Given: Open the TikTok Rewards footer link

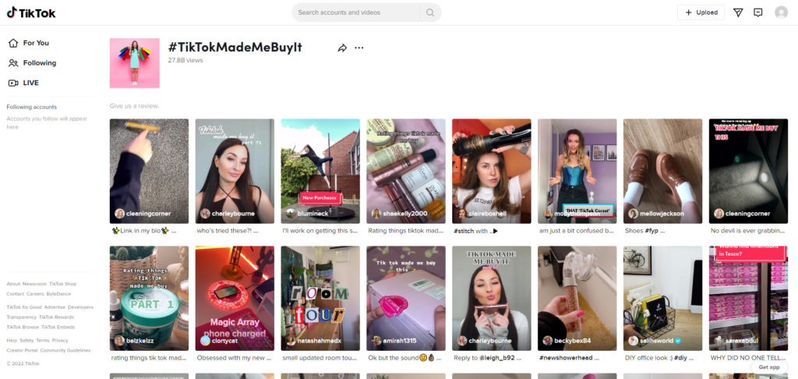Looking at the screenshot, I should [x=56, y=317].
